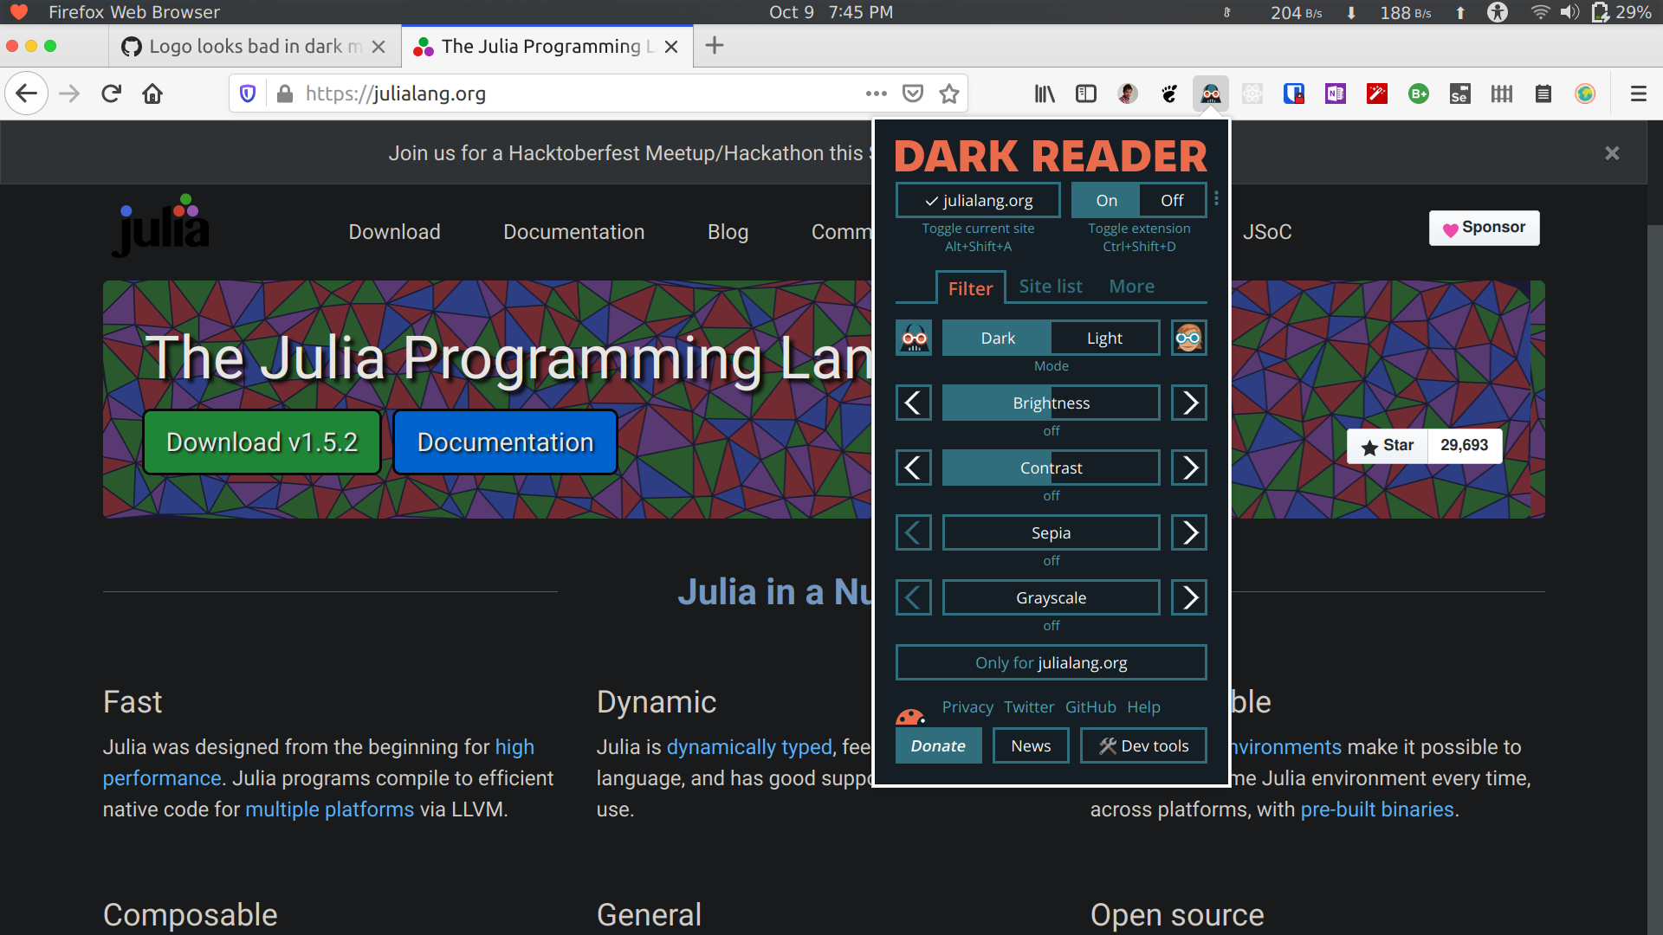Click the blue Documentation hero button
Viewport: 1663px width, 935px height.
[x=506, y=442]
